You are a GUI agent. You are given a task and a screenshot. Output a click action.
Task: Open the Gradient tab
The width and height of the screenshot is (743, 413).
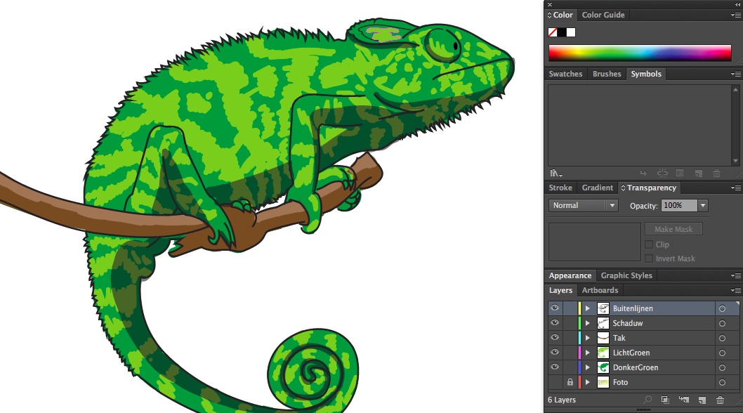597,188
